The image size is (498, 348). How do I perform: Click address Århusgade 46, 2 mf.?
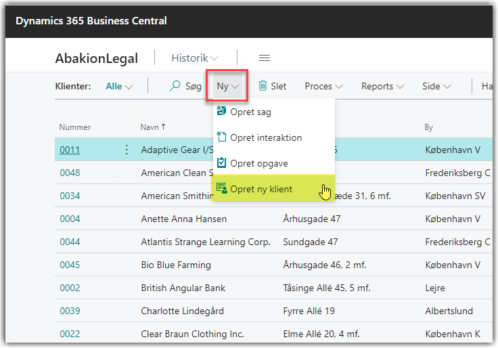[325, 265]
